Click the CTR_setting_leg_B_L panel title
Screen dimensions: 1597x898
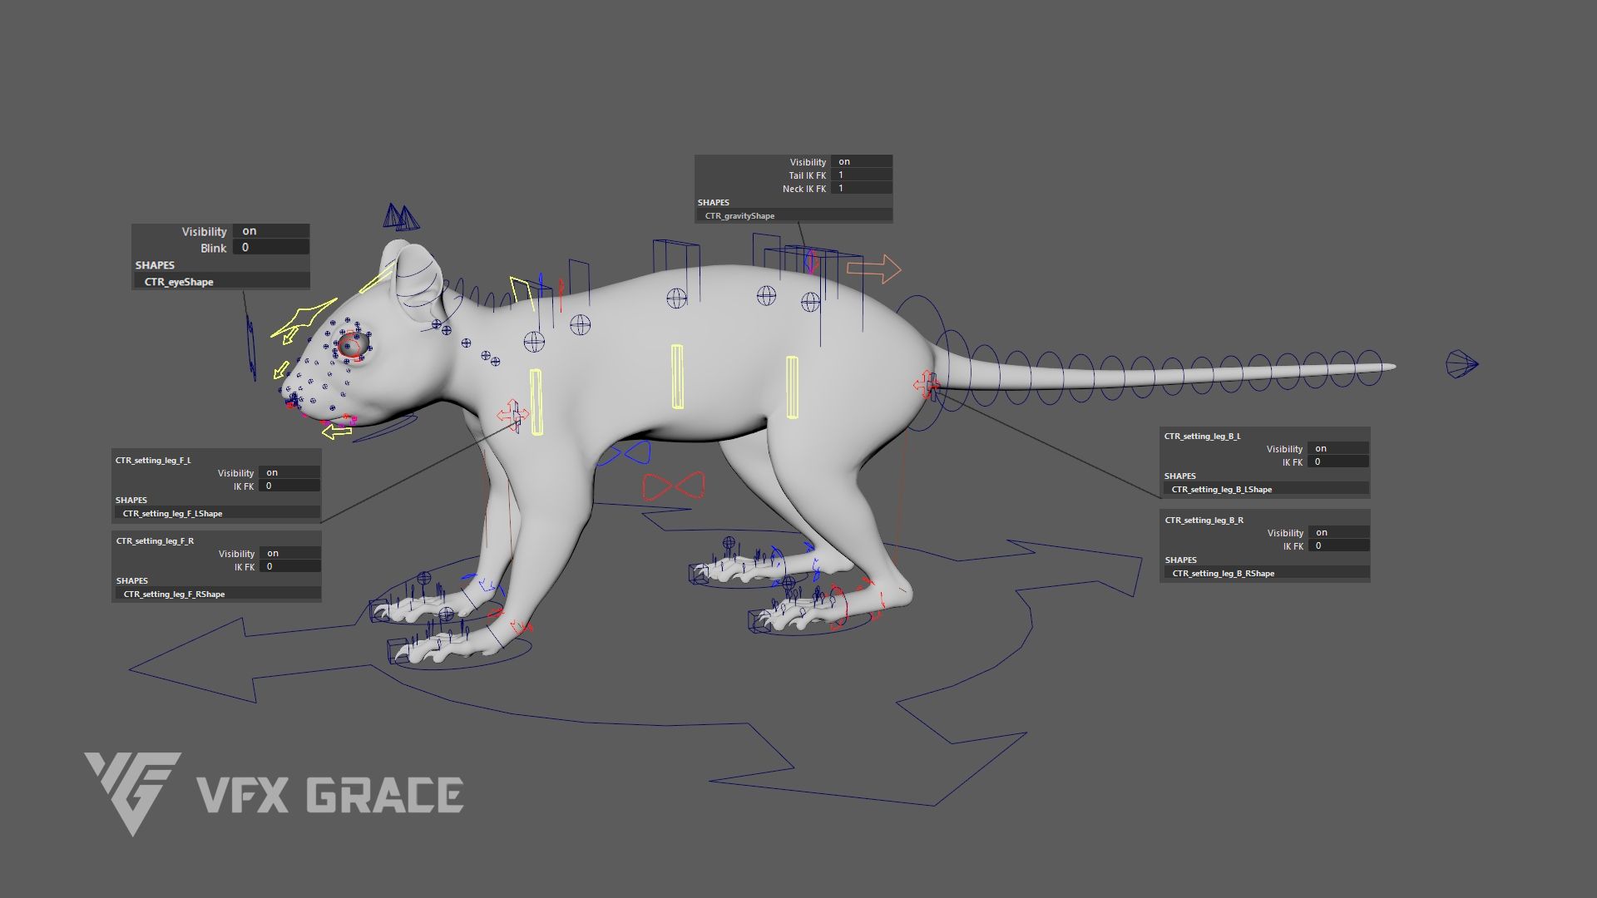tap(1202, 436)
